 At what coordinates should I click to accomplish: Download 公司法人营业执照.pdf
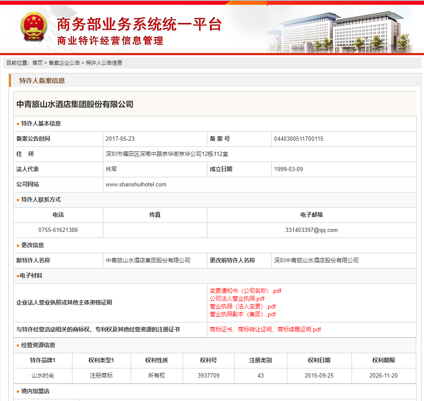237,298
